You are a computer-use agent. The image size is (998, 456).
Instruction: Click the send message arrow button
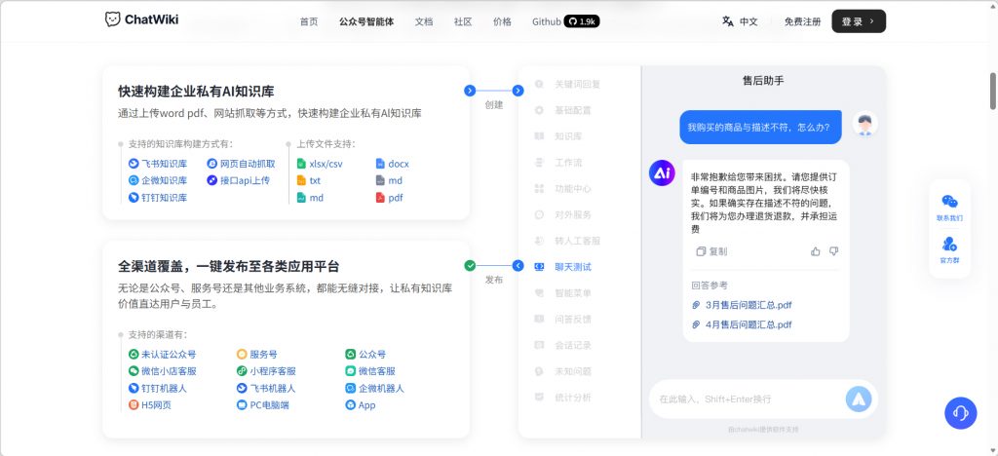[x=858, y=399]
